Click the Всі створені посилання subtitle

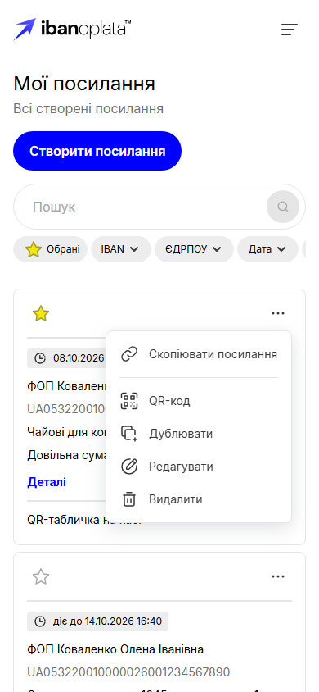point(88,108)
